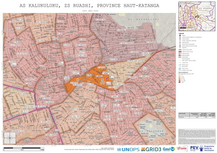The height and width of the screenshot is (153, 217).
Task: Click the yellow dot in the Masangoshi area
Action: click(157, 24)
